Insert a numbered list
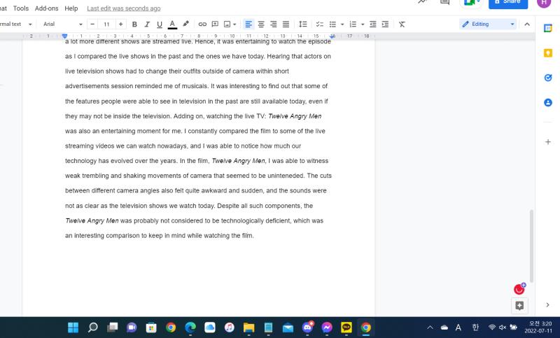The height and width of the screenshot is (338, 560). click(x=353, y=24)
